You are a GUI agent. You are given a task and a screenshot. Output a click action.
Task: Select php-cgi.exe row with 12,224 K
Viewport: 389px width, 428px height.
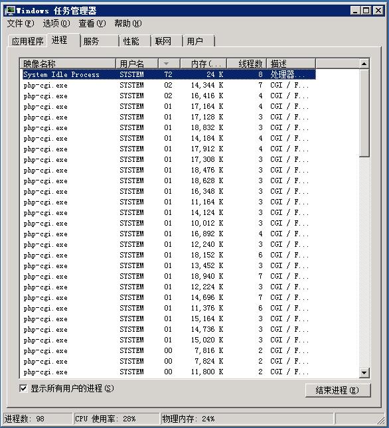169,287
